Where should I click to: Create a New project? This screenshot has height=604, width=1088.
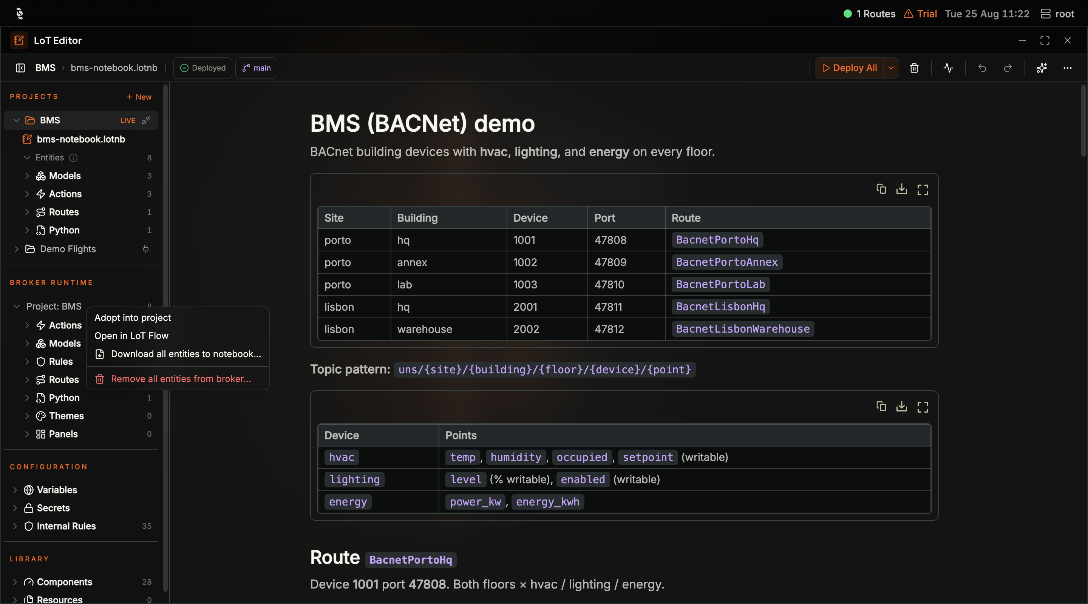[x=139, y=97]
